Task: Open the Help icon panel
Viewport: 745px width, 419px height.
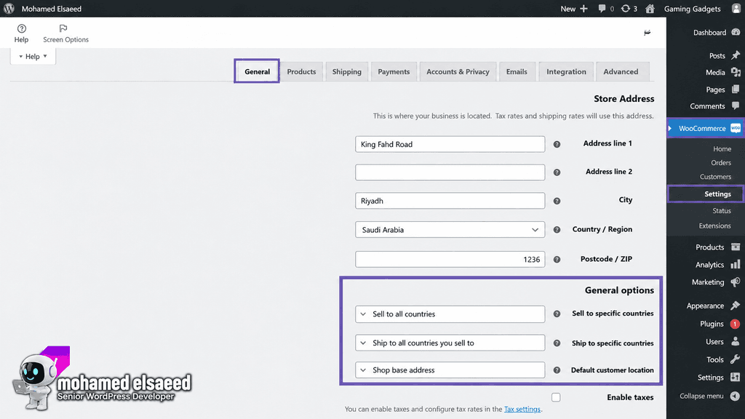Action: [x=21, y=28]
